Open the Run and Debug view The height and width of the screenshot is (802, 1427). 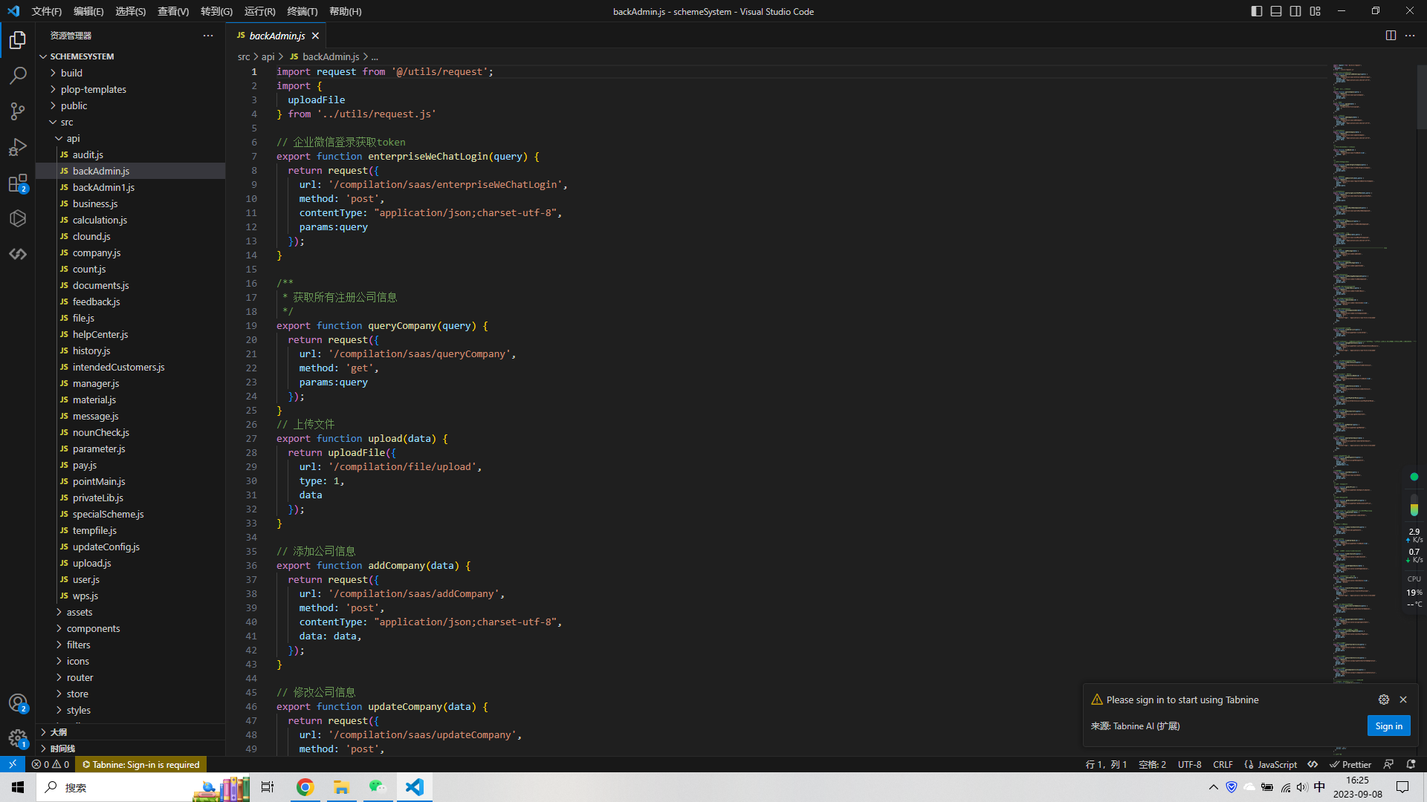pyautogui.click(x=18, y=147)
